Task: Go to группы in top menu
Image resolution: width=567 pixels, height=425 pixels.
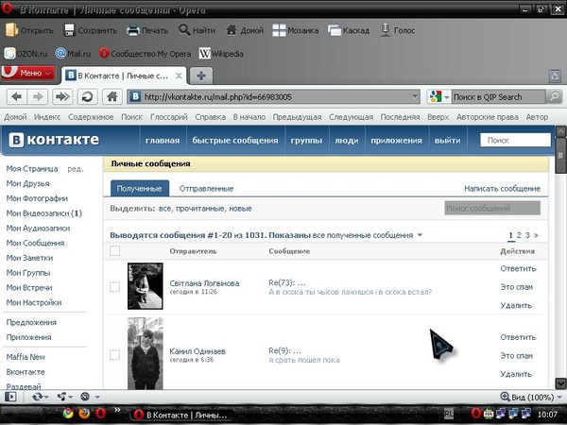Action: click(x=306, y=140)
